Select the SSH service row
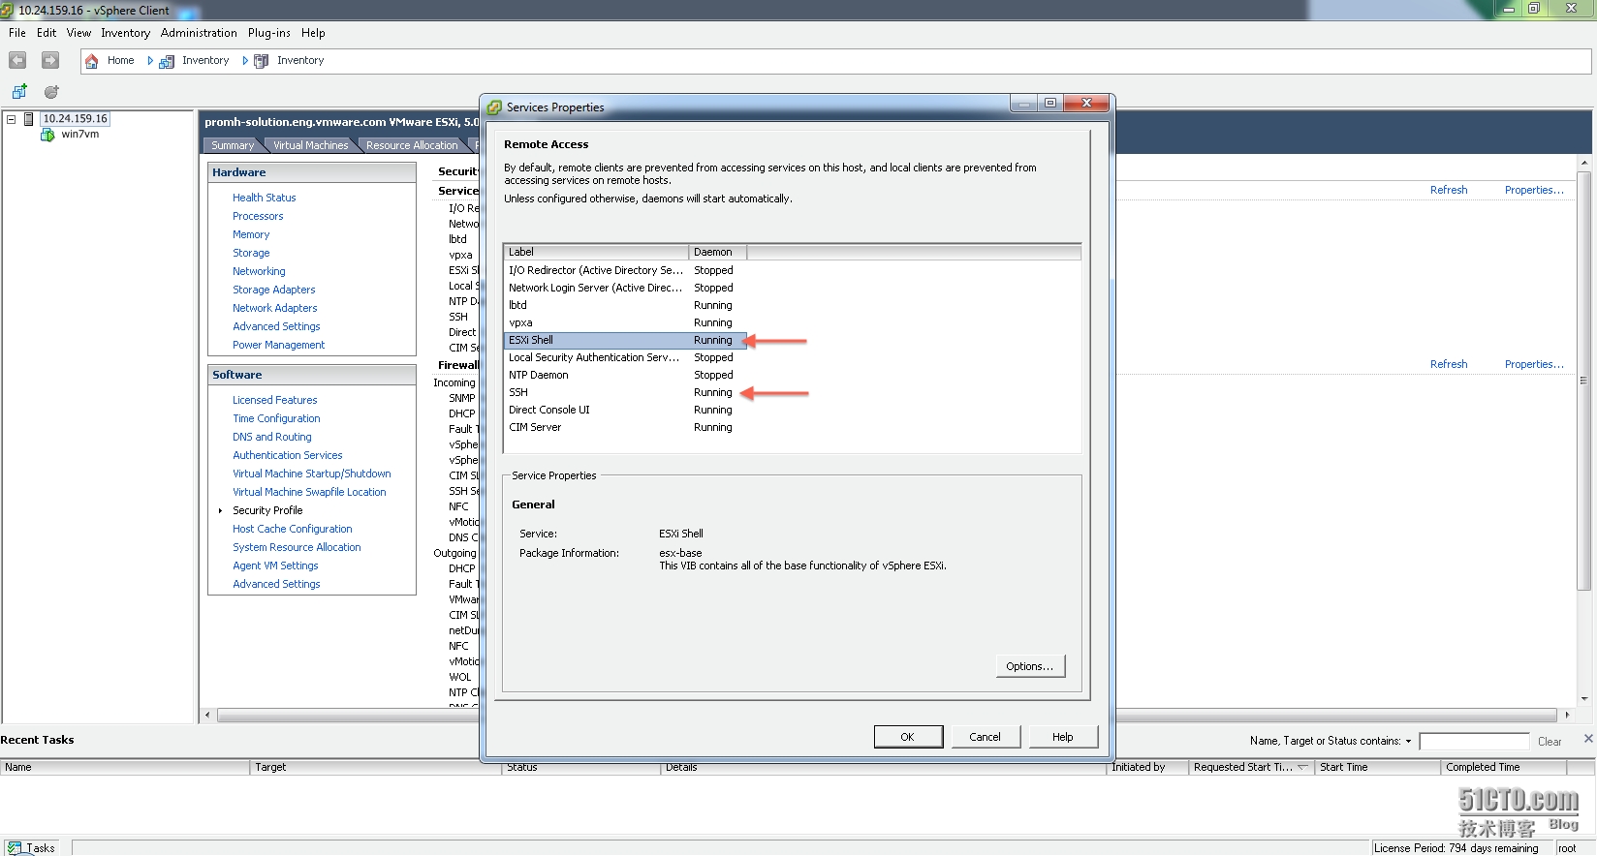This screenshot has width=1597, height=856. (x=624, y=392)
